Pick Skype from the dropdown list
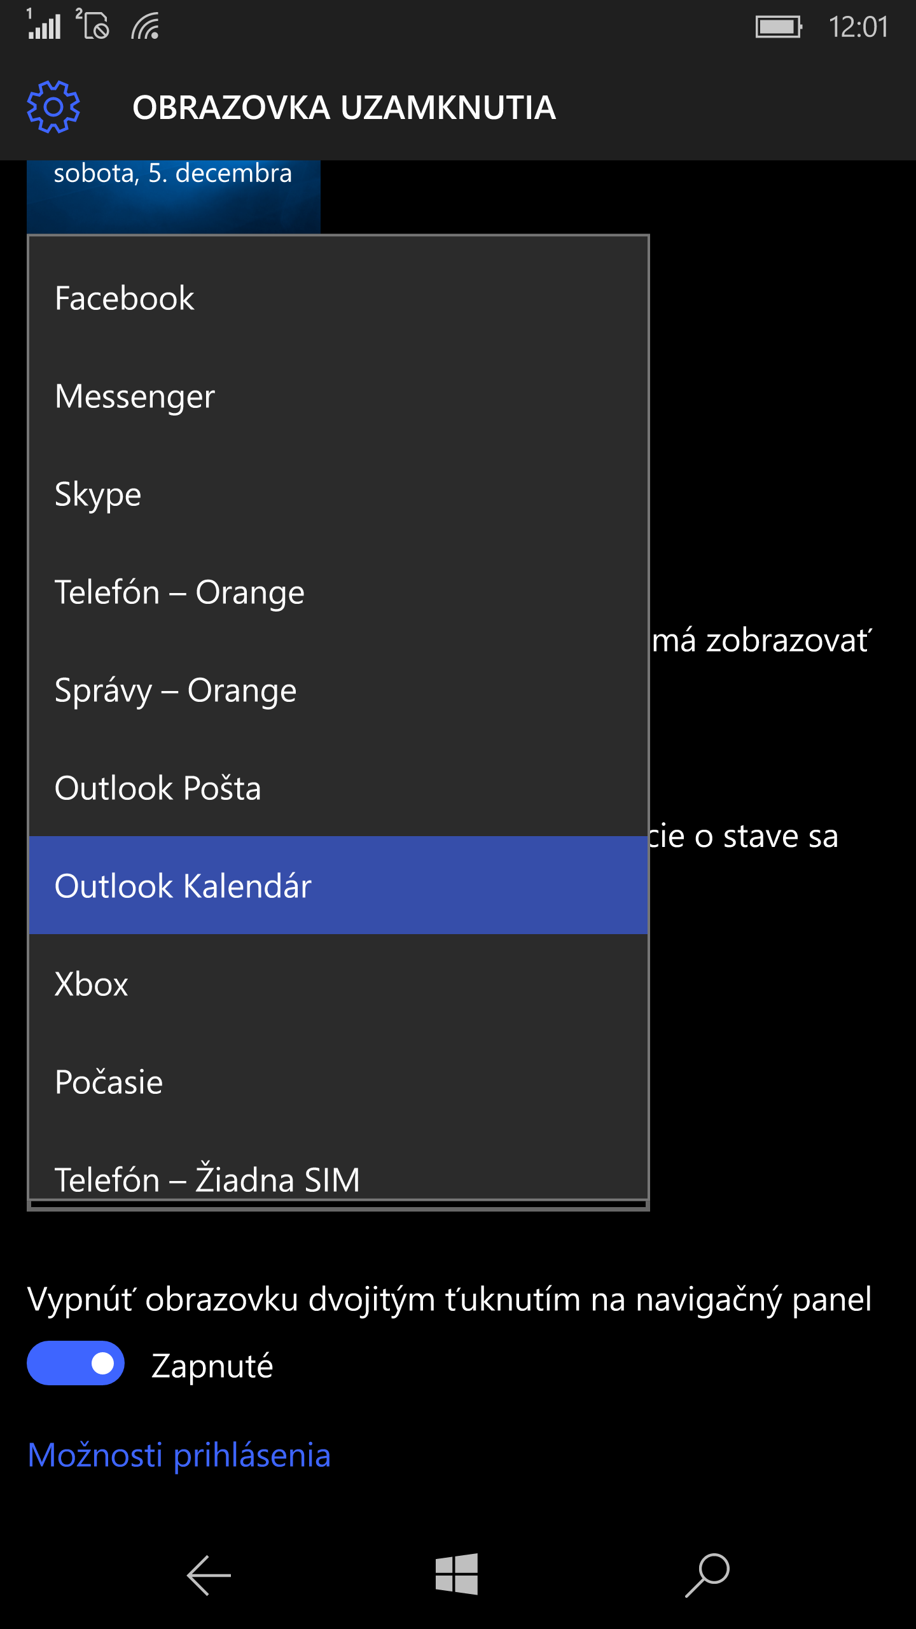916x1629 pixels. coord(338,494)
